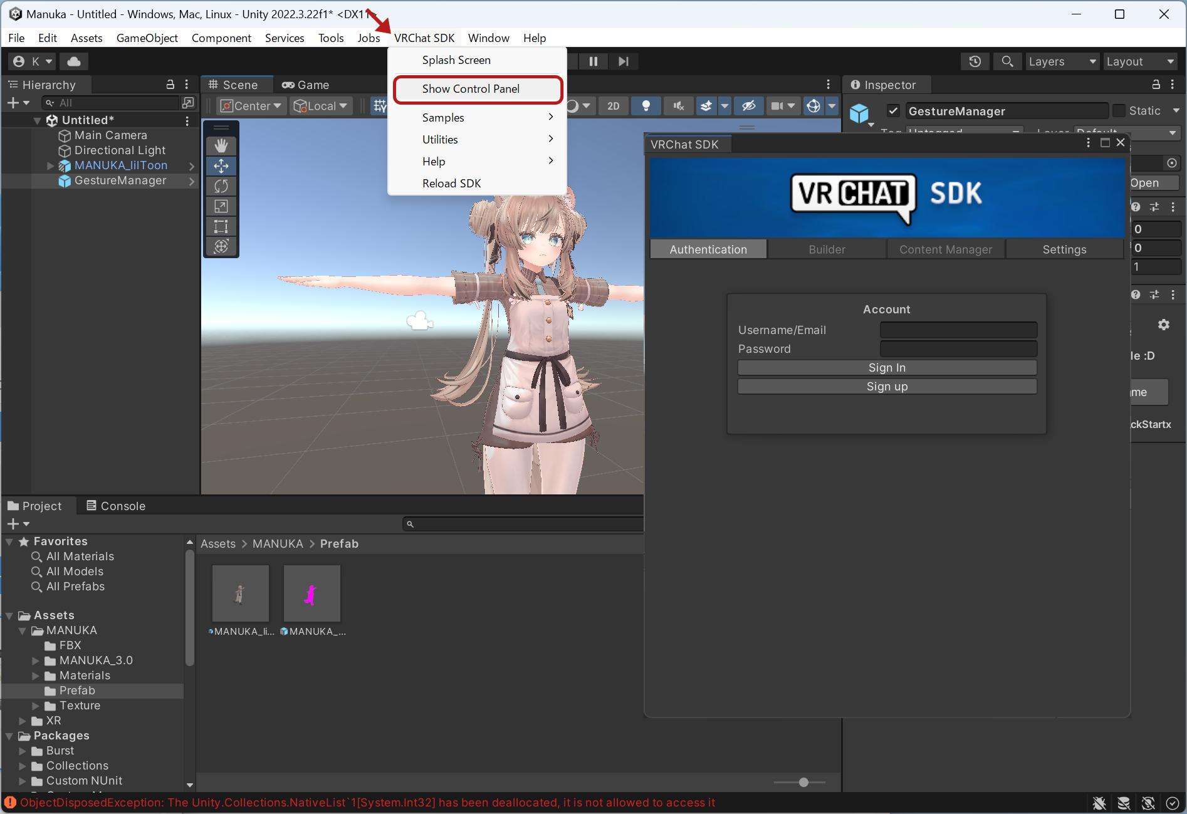The image size is (1187, 814).
Task: Click the Sign up button
Action: [x=887, y=387]
